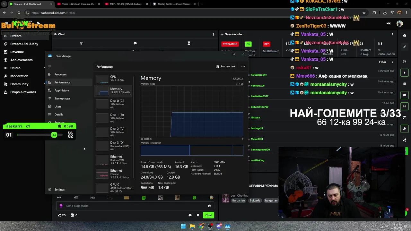Toggle Partner income ON indicator
411x231 pixels.
pyautogui.click(x=248, y=44)
